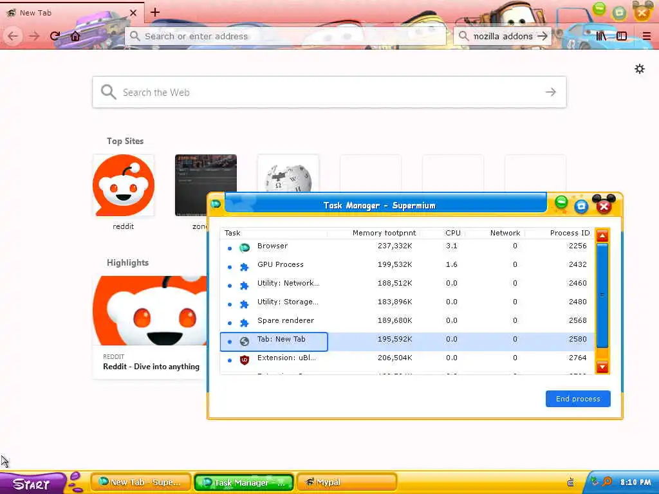Click the Browser process icon in Task Manager
Viewport: 659px width, 494px height.
pyautogui.click(x=244, y=248)
